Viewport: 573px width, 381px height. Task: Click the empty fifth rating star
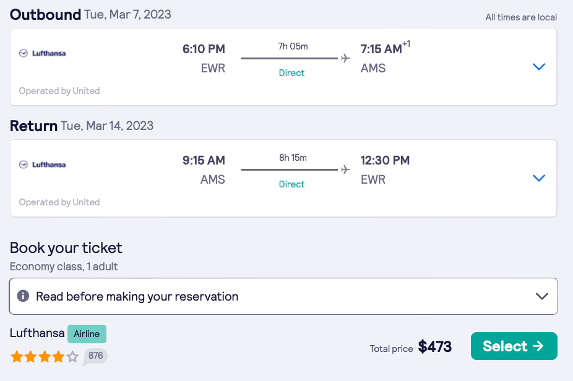click(x=72, y=356)
